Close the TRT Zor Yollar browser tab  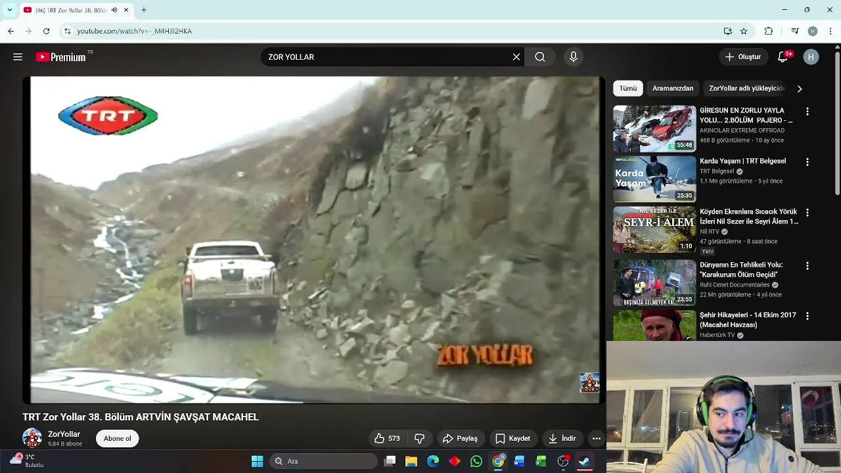[x=126, y=10]
